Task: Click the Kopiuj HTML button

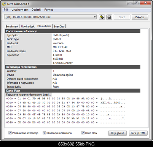Action: tap(138, 133)
